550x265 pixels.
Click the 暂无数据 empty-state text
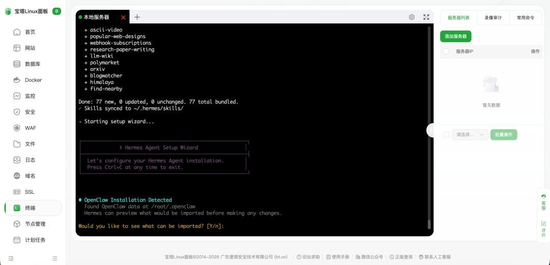click(x=491, y=105)
